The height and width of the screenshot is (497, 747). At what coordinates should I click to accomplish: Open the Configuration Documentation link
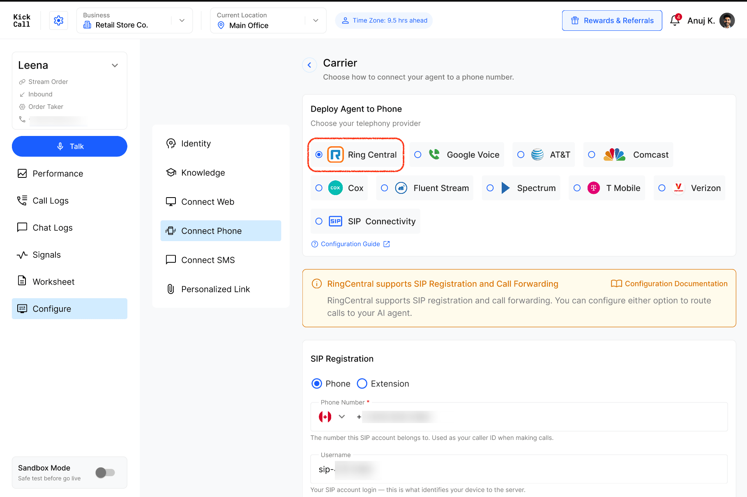(x=669, y=284)
